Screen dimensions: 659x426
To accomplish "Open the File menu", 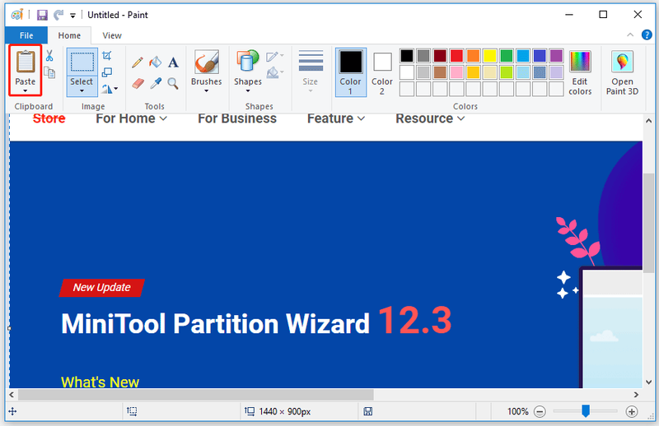I will (26, 35).
